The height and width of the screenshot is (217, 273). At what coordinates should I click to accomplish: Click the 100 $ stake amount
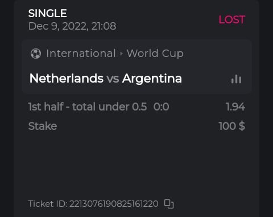click(231, 126)
